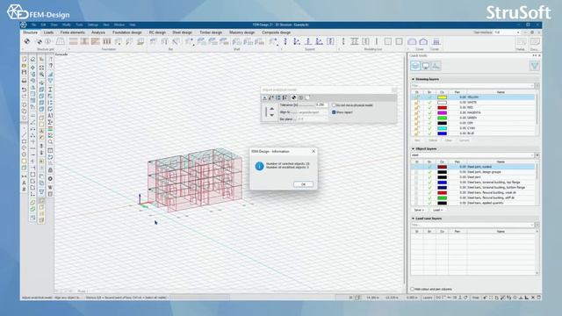
Task: Click the save icon in left toolbar
Action: point(24,73)
